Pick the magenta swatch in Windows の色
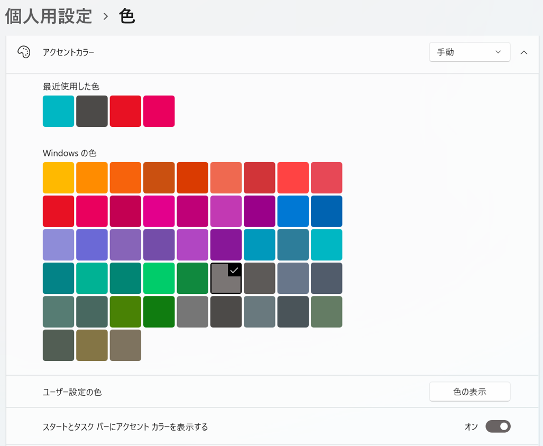The image size is (543, 446). coord(159,211)
